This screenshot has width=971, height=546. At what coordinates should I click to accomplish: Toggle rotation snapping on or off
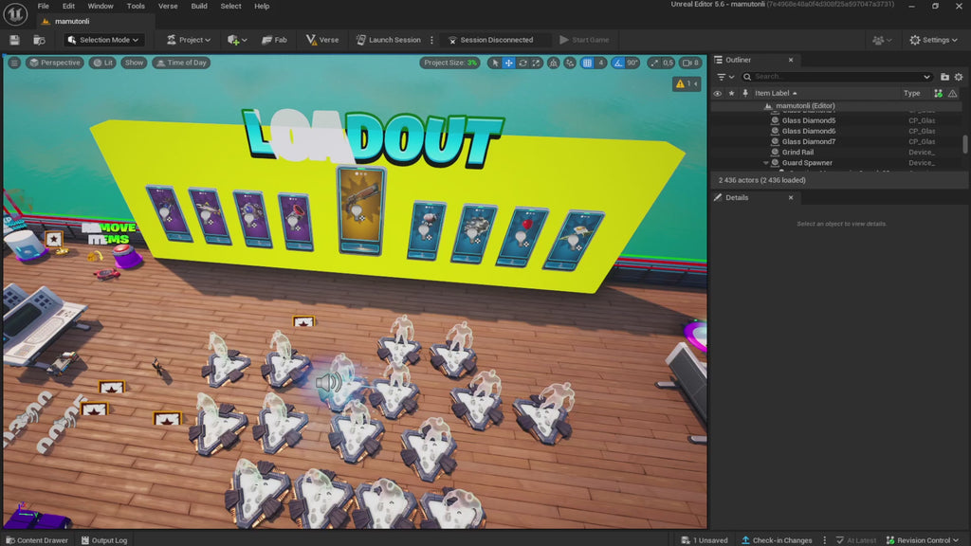(x=618, y=63)
